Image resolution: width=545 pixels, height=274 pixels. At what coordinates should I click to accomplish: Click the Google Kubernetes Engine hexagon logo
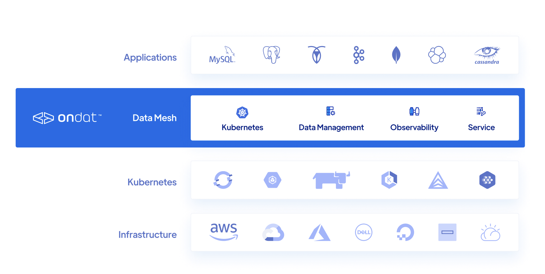[272, 180]
